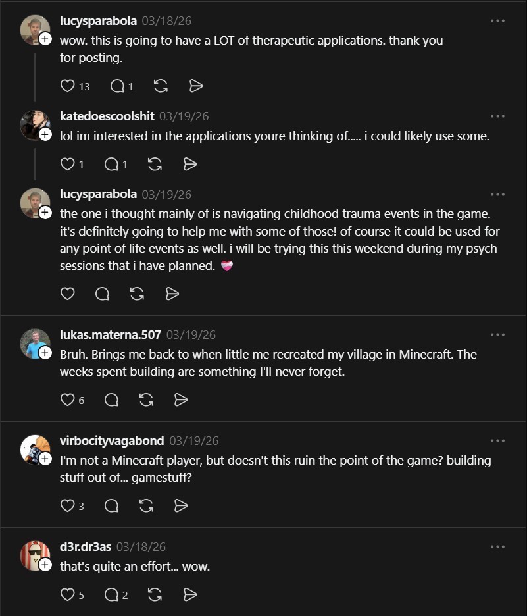Image resolution: width=527 pixels, height=616 pixels.
Task: Follow lucysparabola via avatar plus badge
Action: pos(45,39)
